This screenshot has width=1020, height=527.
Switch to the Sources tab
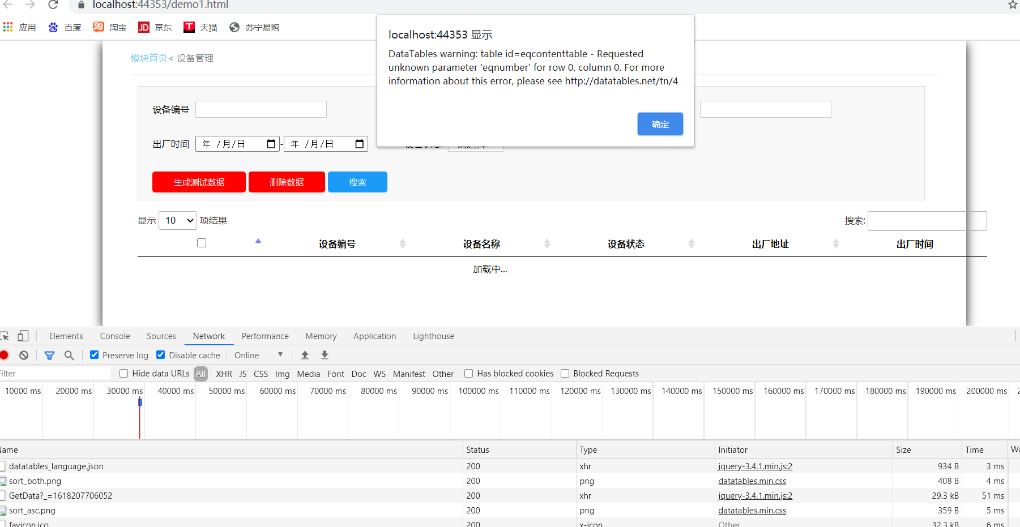pos(161,336)
